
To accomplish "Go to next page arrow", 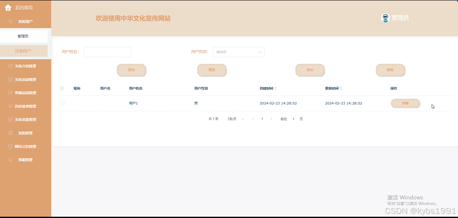I will [271, 119].
